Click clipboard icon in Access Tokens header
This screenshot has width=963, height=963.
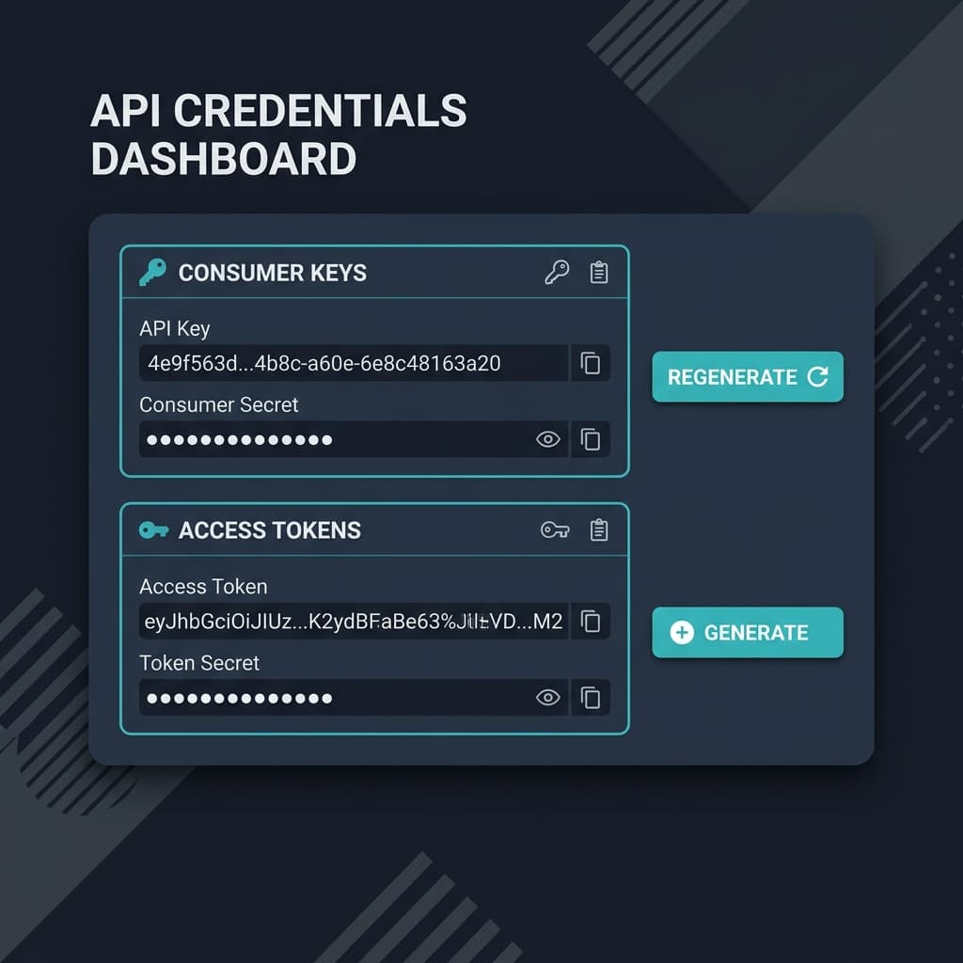[x=599, y=530]
